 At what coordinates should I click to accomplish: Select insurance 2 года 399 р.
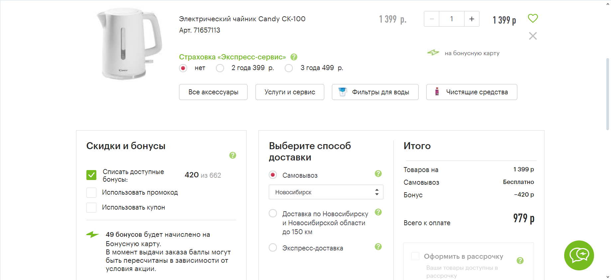(x=220, y=68)
